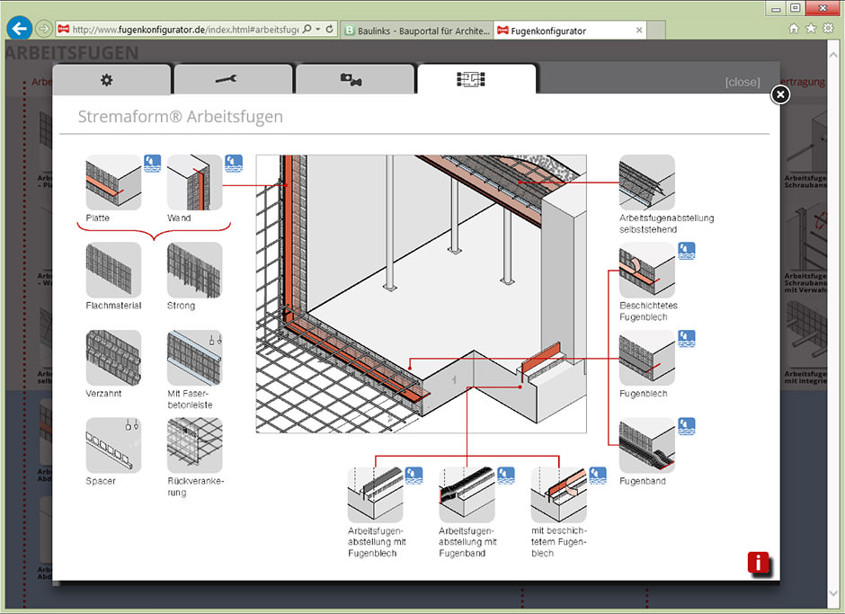Go back with browser back arrow
The image size is (845, 614).
point(20,28)
